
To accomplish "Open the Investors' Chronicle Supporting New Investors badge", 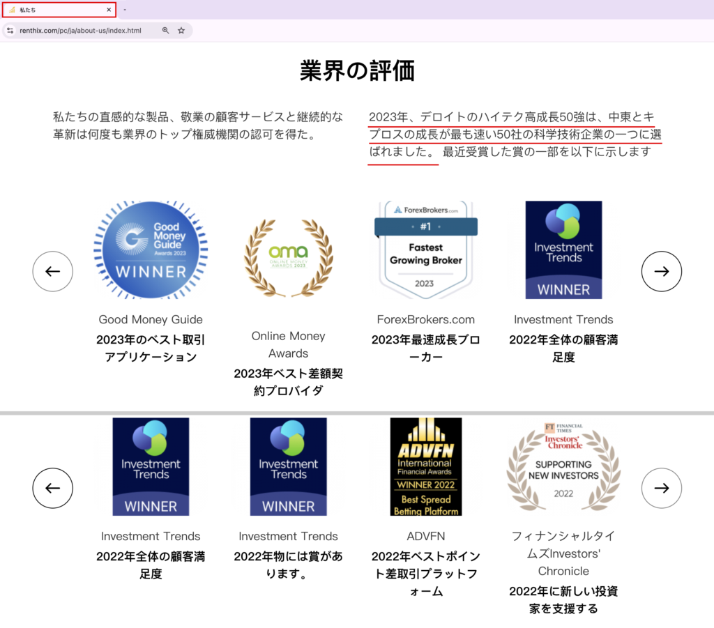I will pos(563,466).
